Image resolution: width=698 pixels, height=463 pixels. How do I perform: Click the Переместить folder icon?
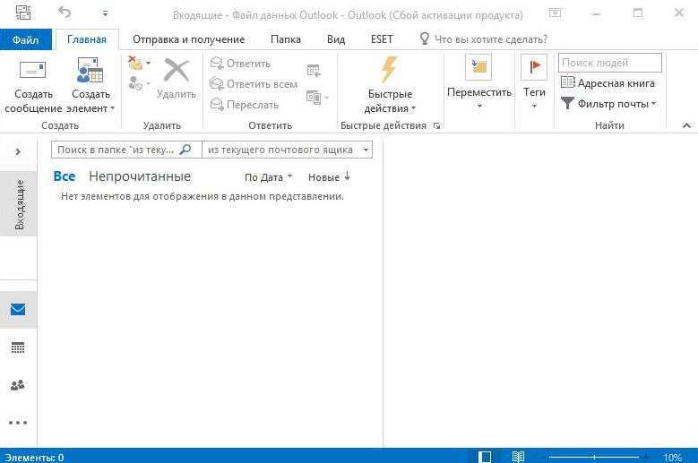pyautogui.click(x=478, y=66)
